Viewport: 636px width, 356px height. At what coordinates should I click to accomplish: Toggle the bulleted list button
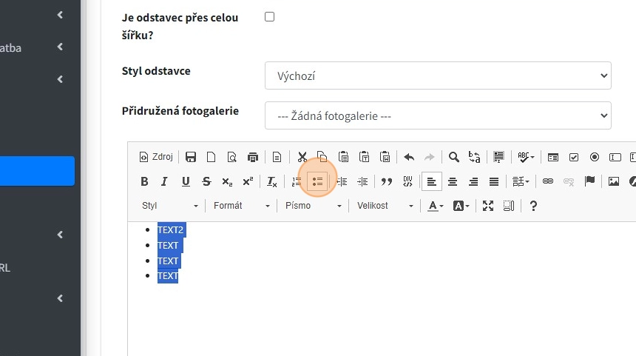click(317, 181)
